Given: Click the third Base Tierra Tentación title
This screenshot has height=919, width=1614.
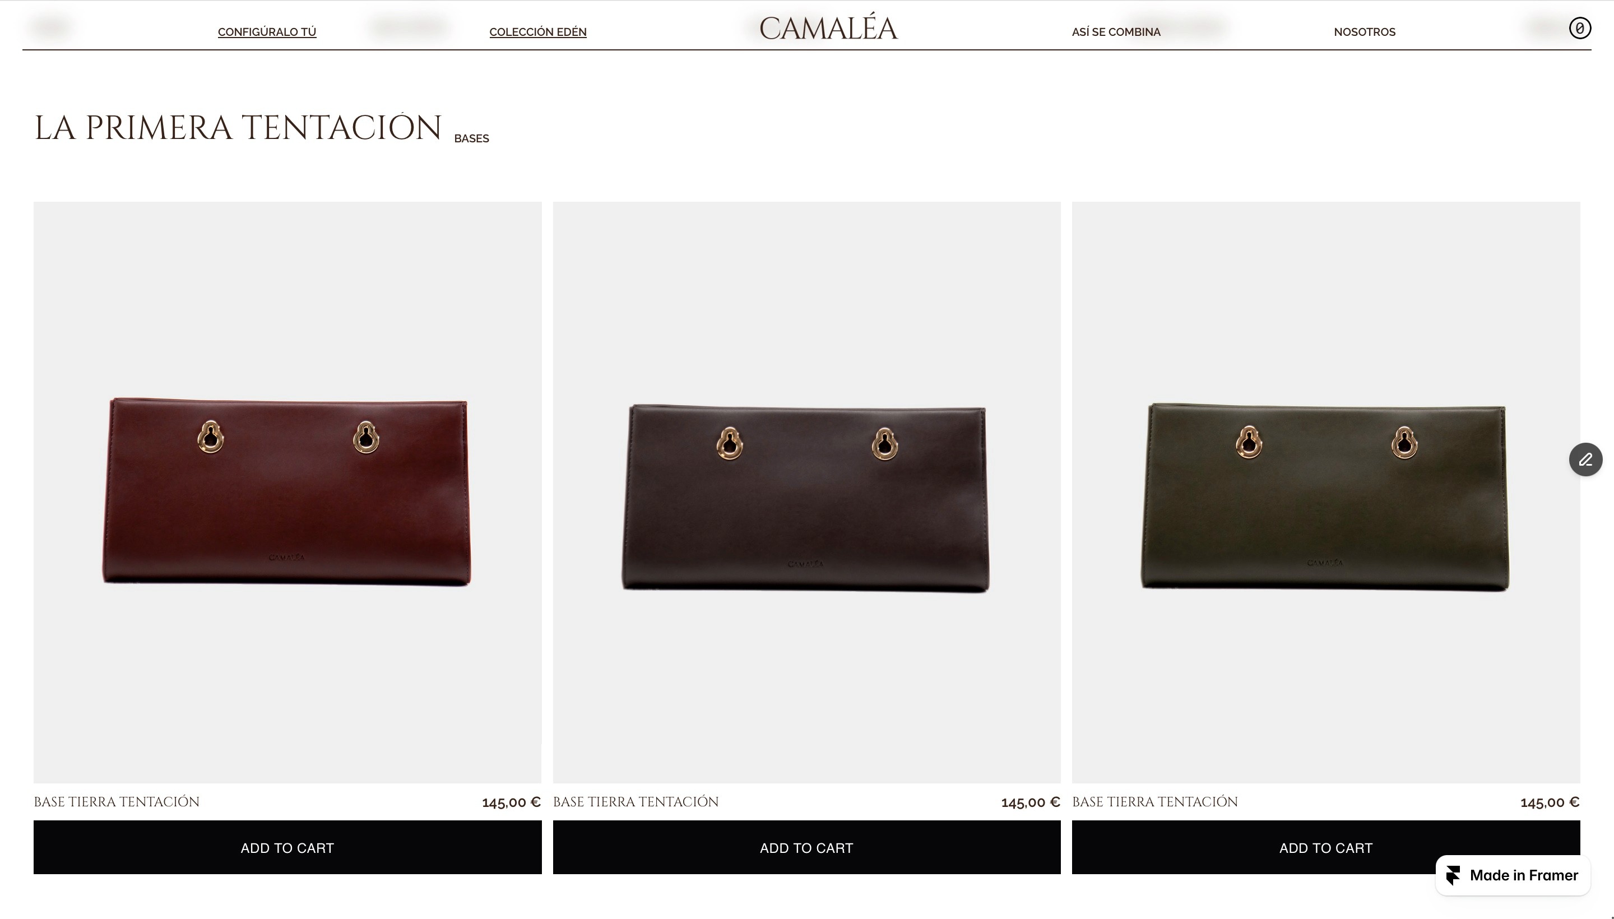Looking at the screenshot, I should coord(1155,801).
